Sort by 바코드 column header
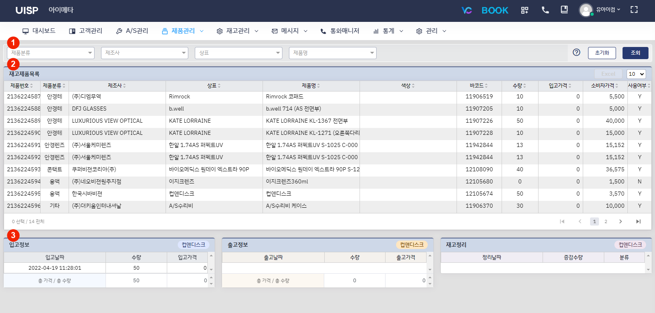The image size is (655, 313). pos(479,85)
